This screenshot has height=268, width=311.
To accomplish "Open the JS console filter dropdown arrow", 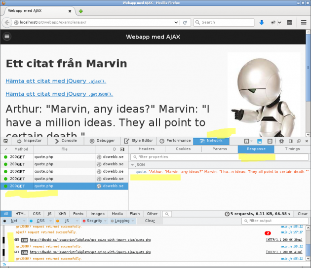I will tap(77, 221).
